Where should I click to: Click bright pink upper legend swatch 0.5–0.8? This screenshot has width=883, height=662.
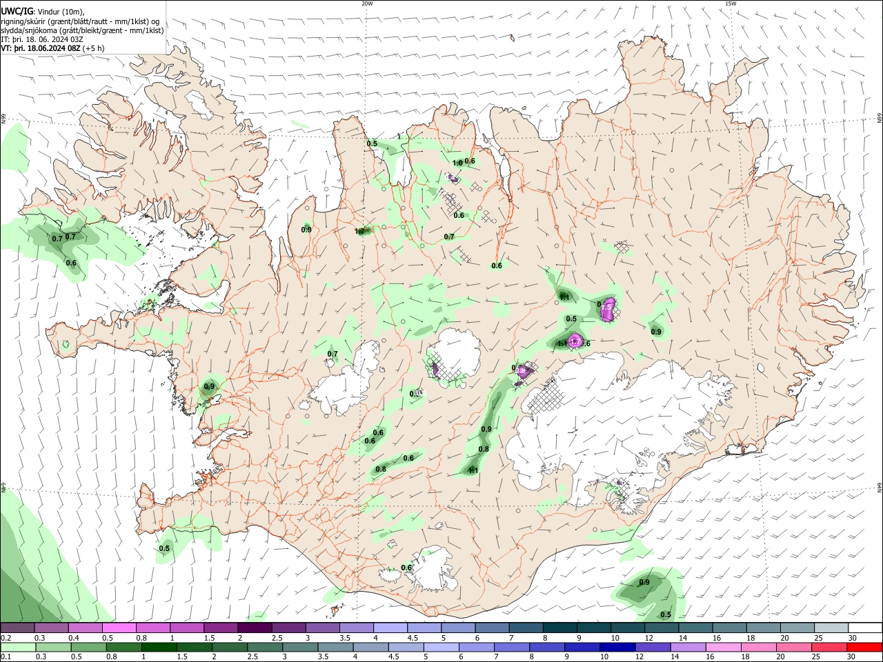tap(119, 628)
